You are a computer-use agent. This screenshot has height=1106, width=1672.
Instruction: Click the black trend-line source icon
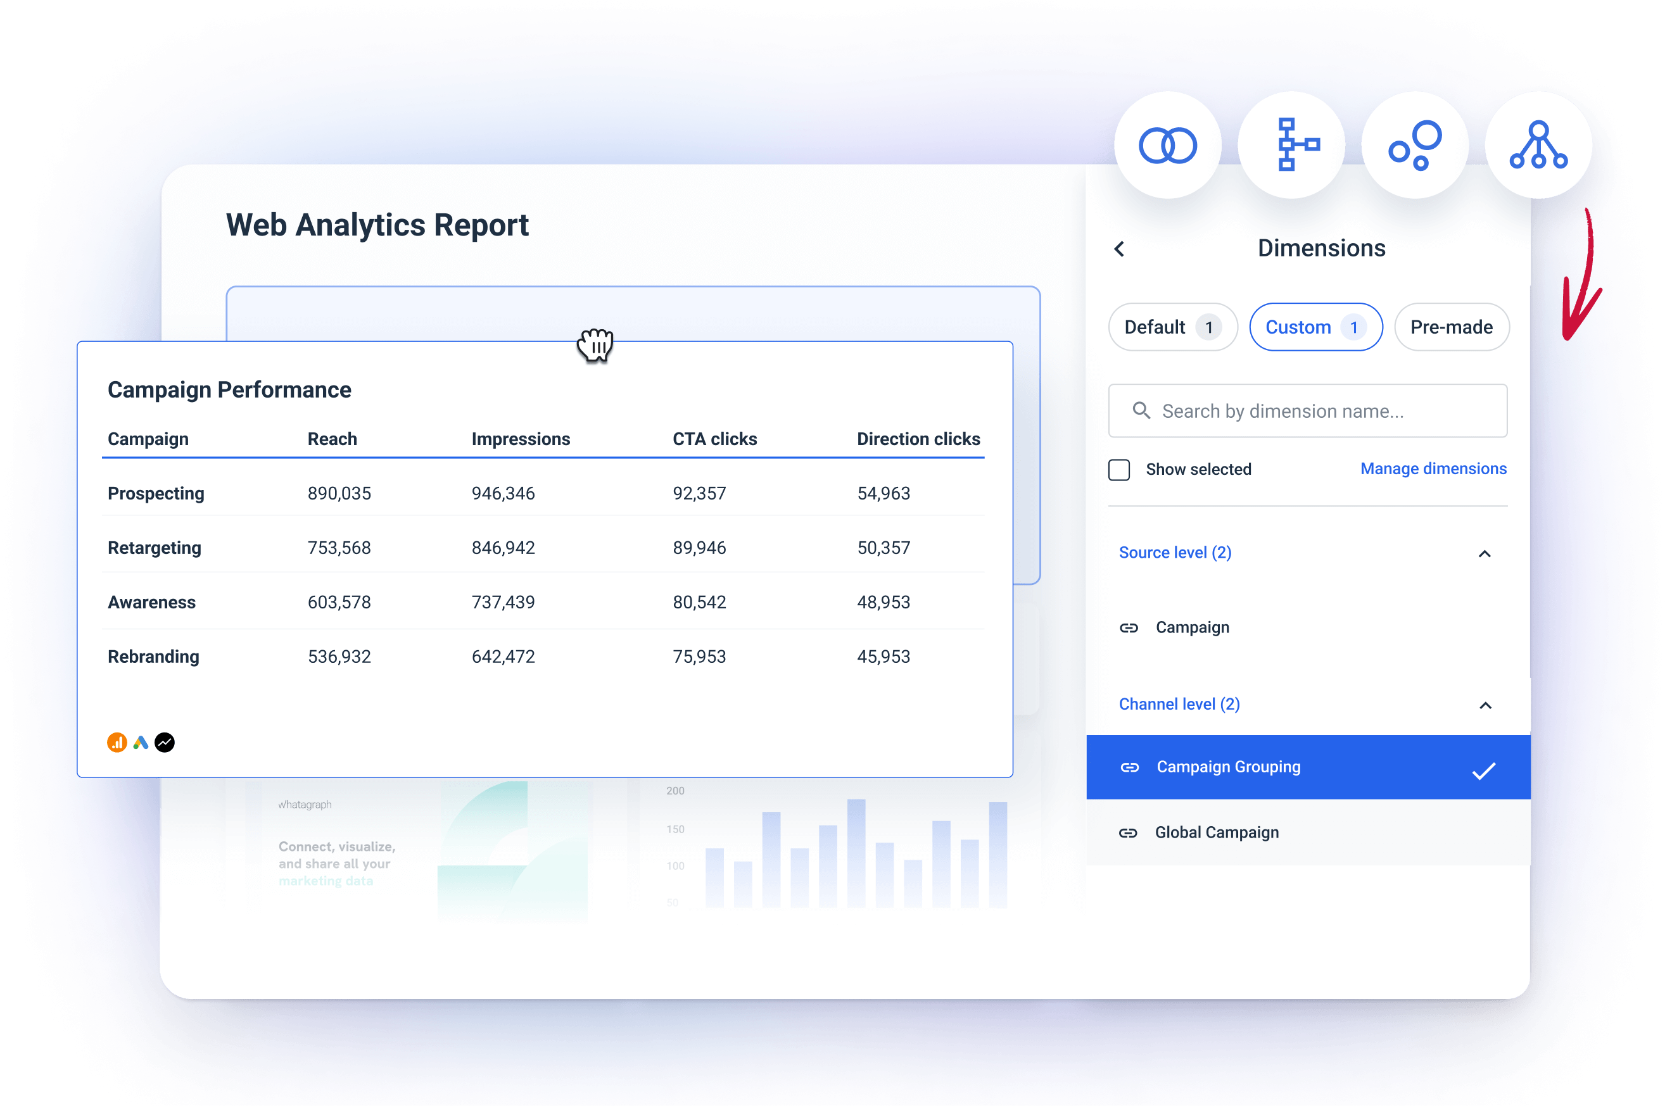(x=165, y=742)
